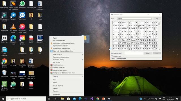Click the Type here to search box

click(26, 98)
